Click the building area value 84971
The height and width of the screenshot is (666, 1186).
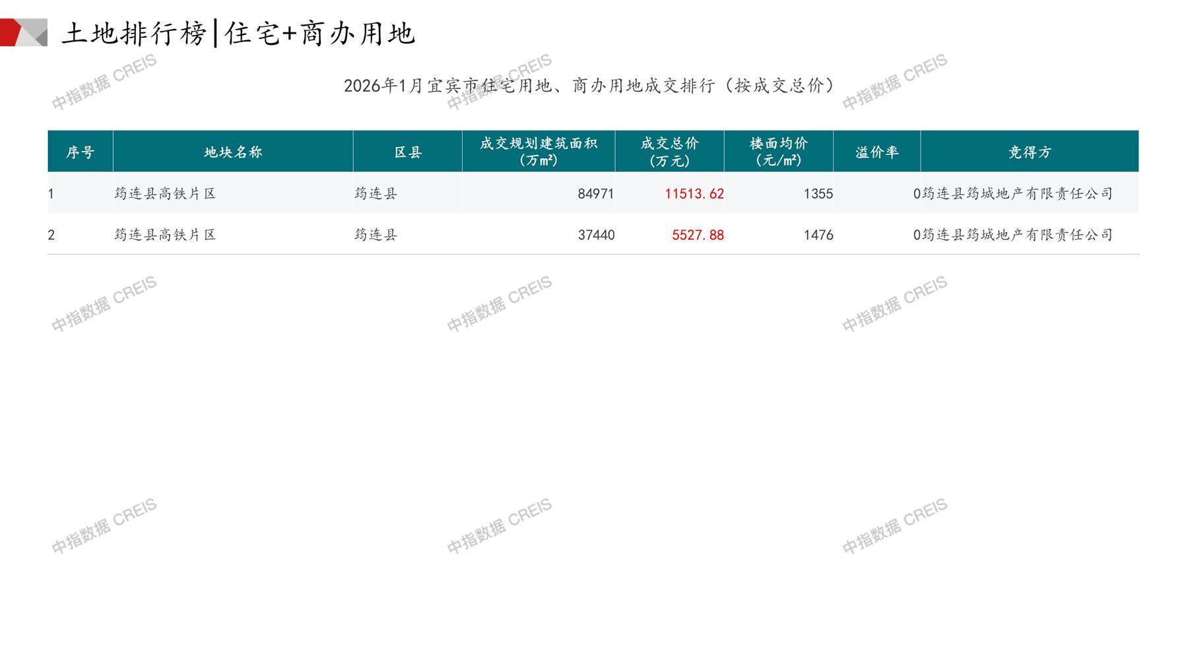[x=595, y=194]
